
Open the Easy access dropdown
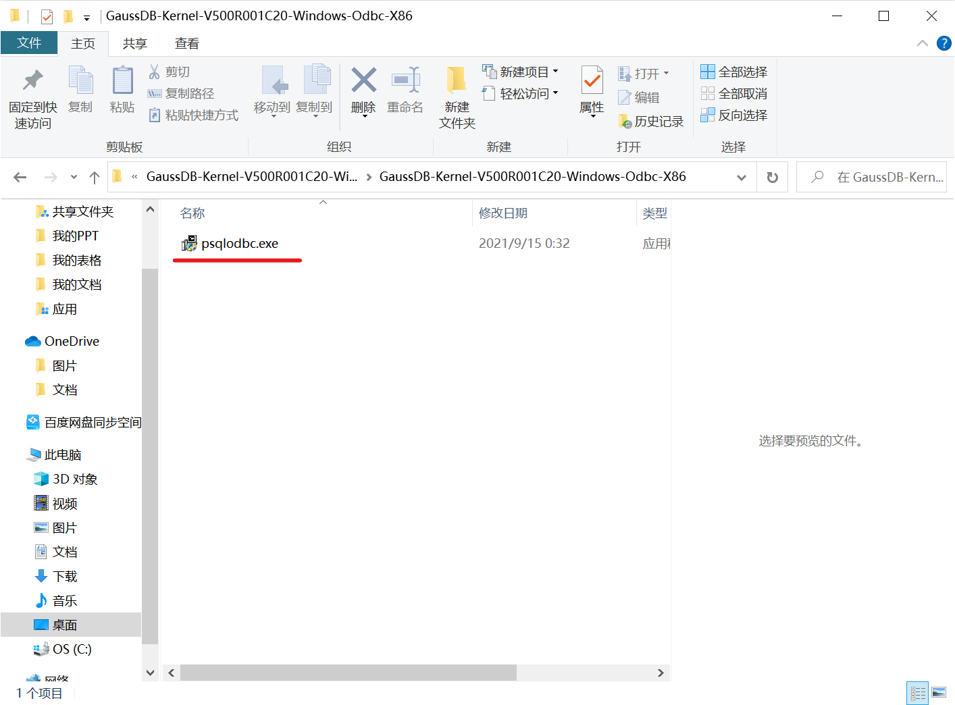coord(520,93)
